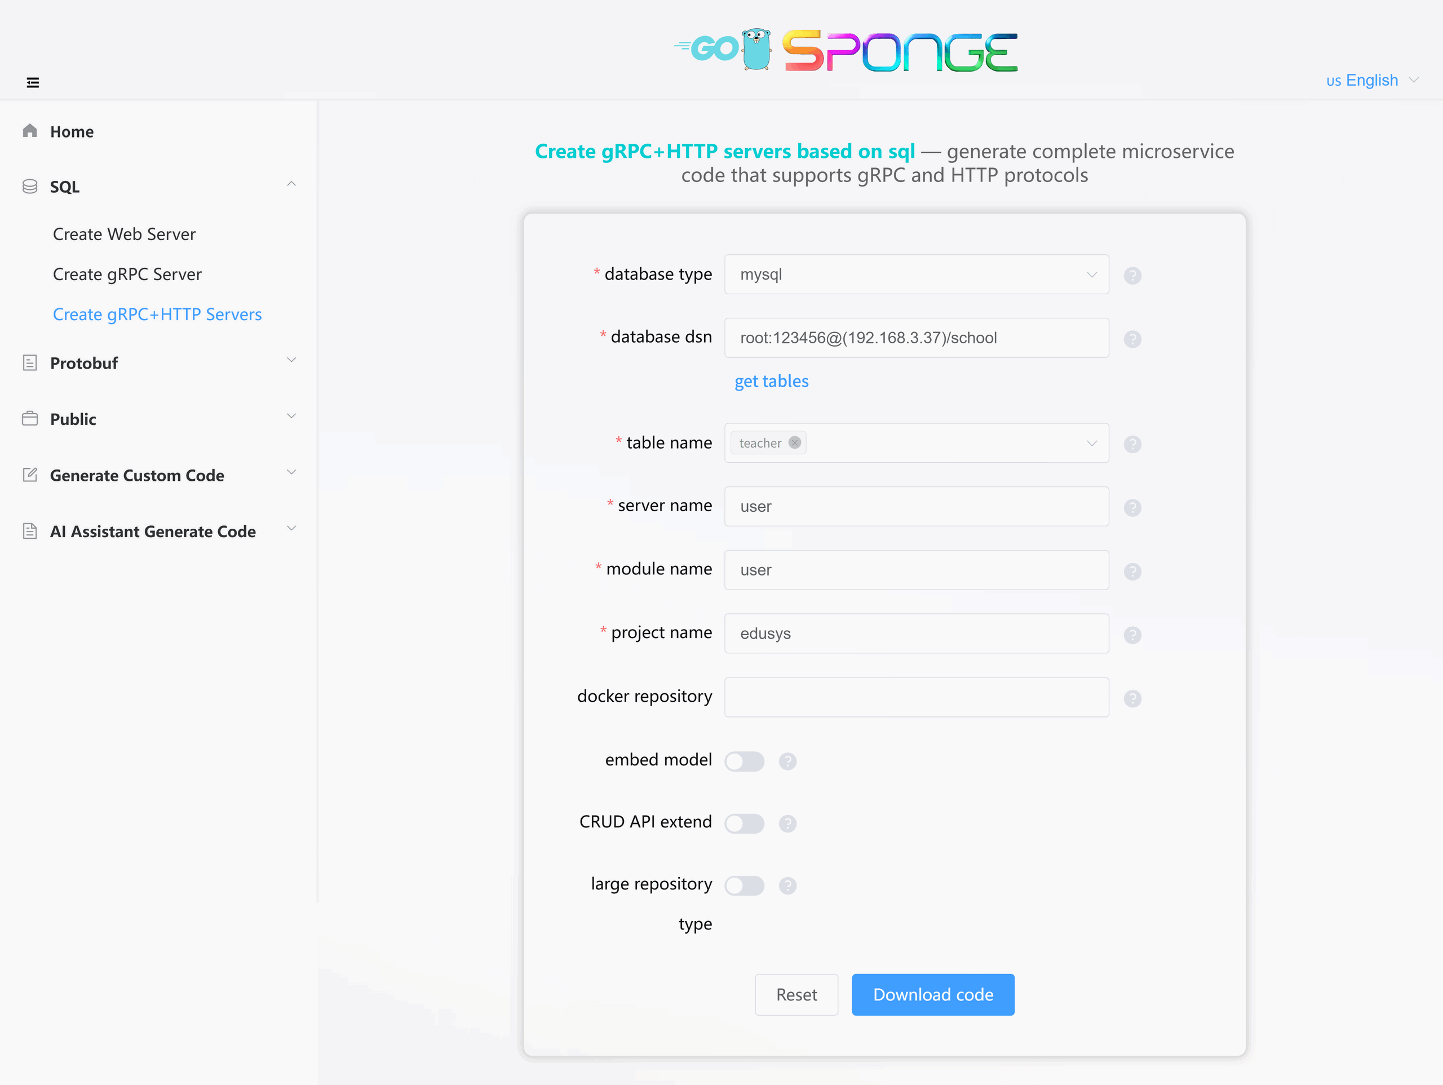Expand the Protobuf sidebar section
Viewport: 1443px width, 1085px height.
[x=159, y=363]
